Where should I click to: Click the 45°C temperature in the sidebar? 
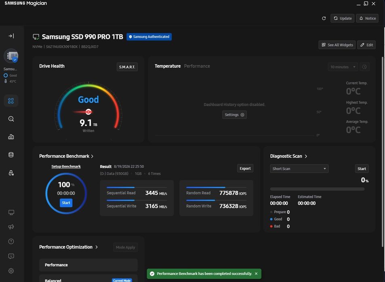coord(13,81)
